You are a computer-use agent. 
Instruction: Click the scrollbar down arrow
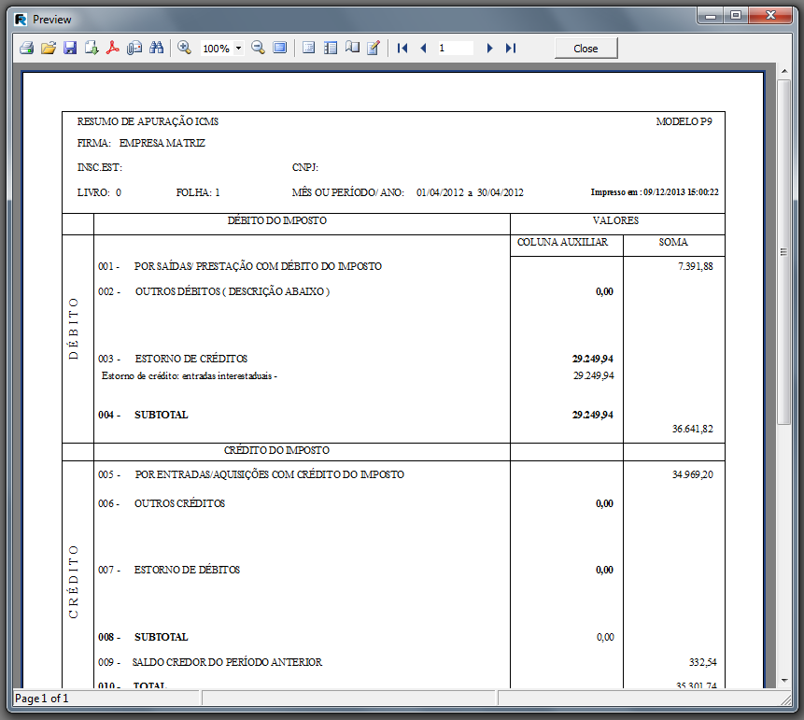tap(783, 681)
